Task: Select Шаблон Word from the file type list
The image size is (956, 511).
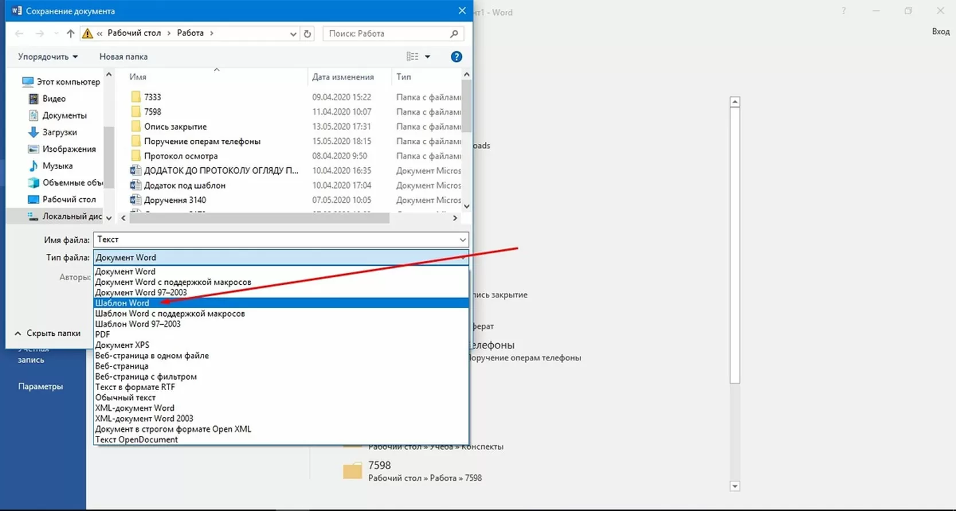Action: tap(281, 303)
